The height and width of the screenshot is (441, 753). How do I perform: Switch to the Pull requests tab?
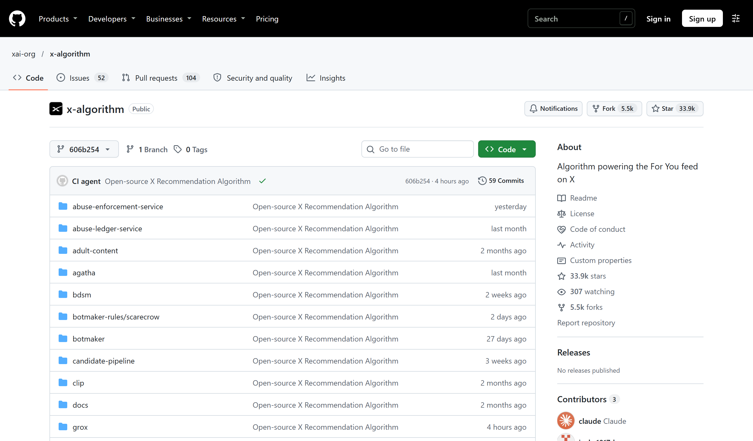coord(161,78)
